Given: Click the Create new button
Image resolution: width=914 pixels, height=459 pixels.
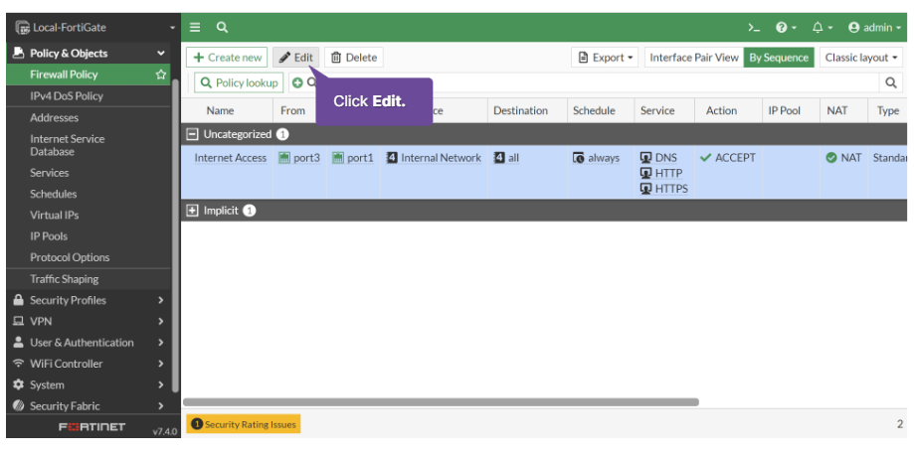Looking at the screenshot, I should click(x=227, y=57).
